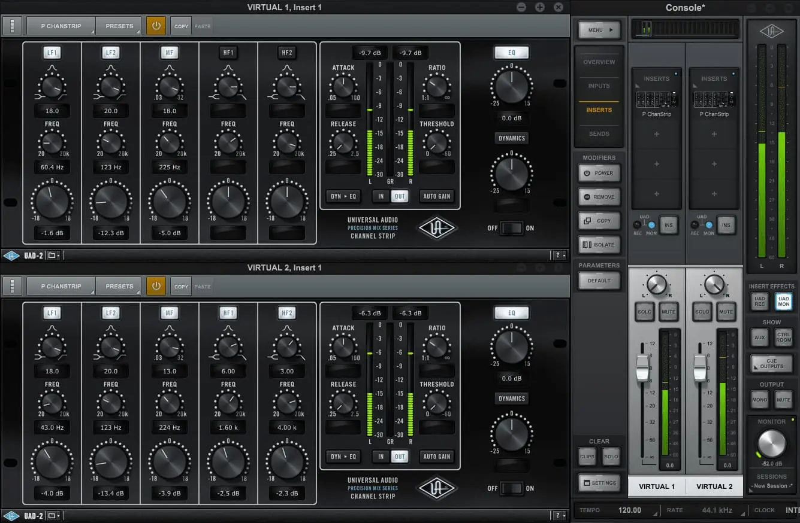Toggle power icon in Virtual 1 plugin toolbar
This screenshot has width=800, height=523.
(156, 26)
